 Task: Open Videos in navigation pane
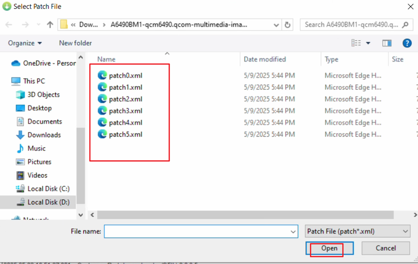click(31, 175)
